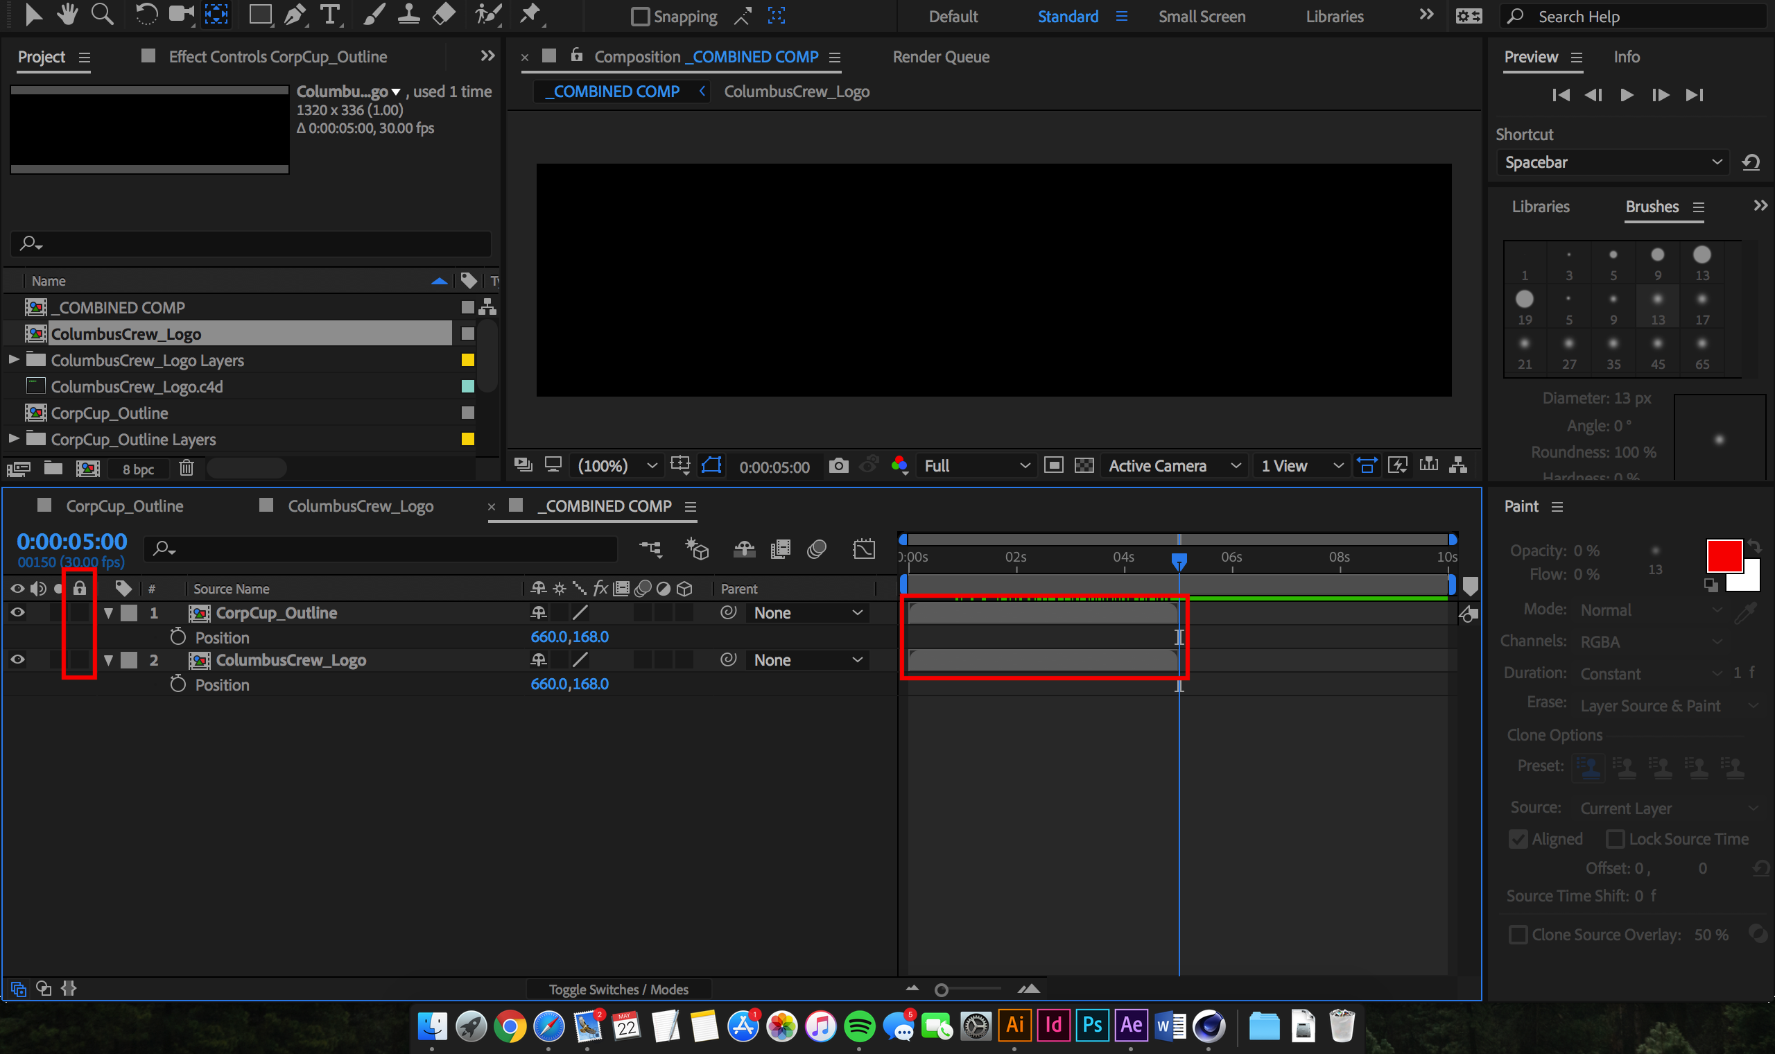Viewport: 1775px width, 1054px height.
Task: Enable the Snapping checkbox
Action: click(x=640, y=17)
